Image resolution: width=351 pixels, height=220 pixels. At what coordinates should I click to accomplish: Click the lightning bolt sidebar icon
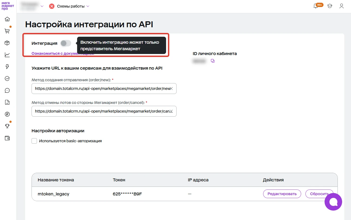click(x=7, y=67)
